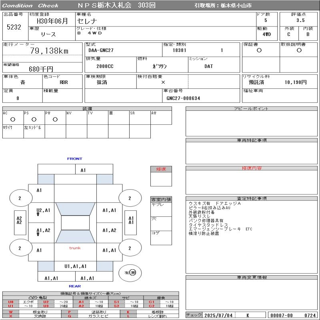Click the red 修復内容 heading
This screenshot has width=320, height=320.
pos(251,168)
